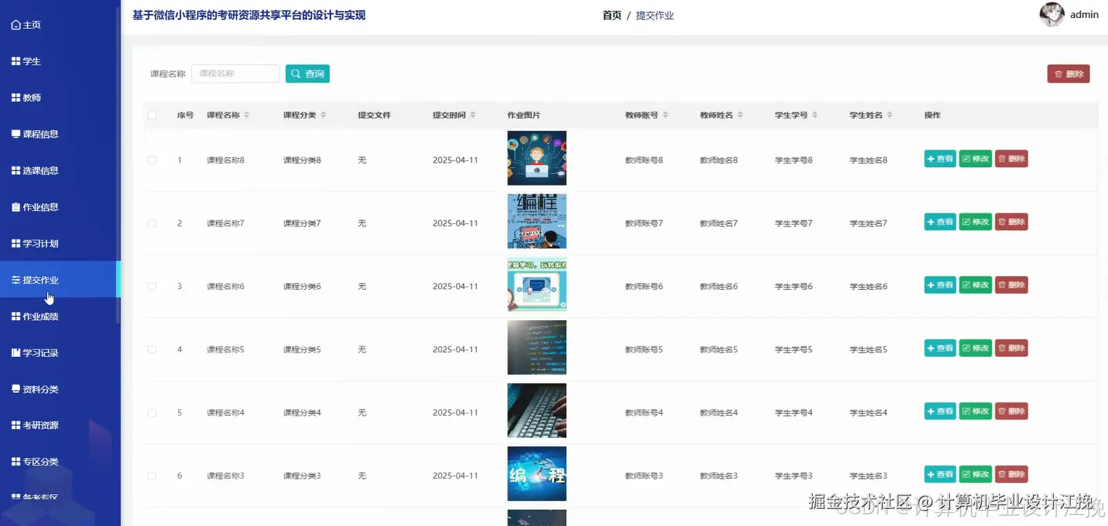Click 查看 for row 课程名称8
The image size is (1108, 526).
click(x=940, y=159)
